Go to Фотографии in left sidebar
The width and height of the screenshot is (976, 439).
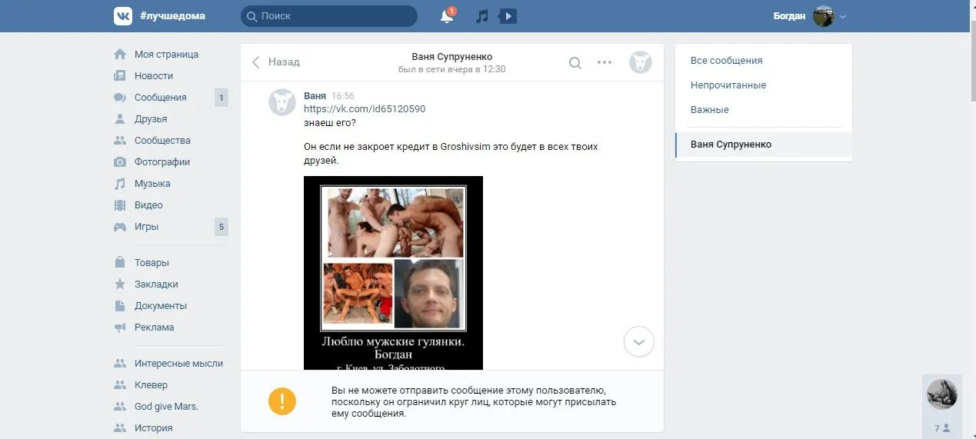[162, 162]
